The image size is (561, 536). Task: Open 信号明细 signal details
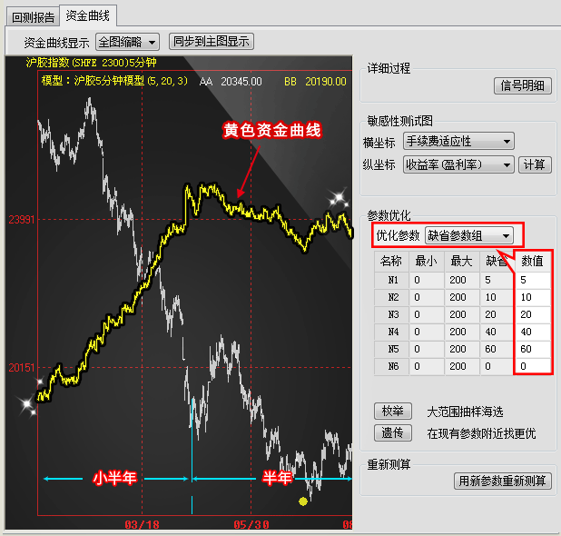(523, 85)
